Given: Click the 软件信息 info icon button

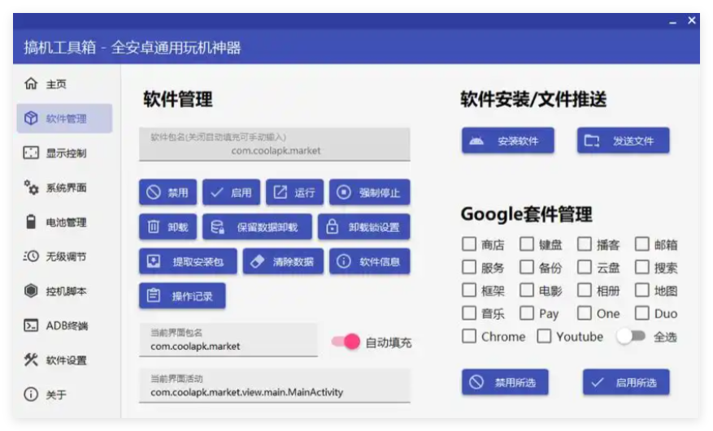Looking at the screenshot, I should tap(370, 261).
